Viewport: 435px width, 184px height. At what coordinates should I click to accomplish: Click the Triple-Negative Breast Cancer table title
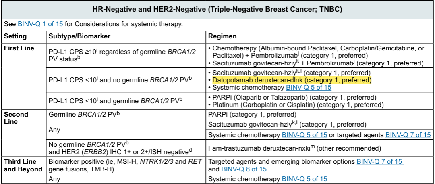tap(218, 9)
